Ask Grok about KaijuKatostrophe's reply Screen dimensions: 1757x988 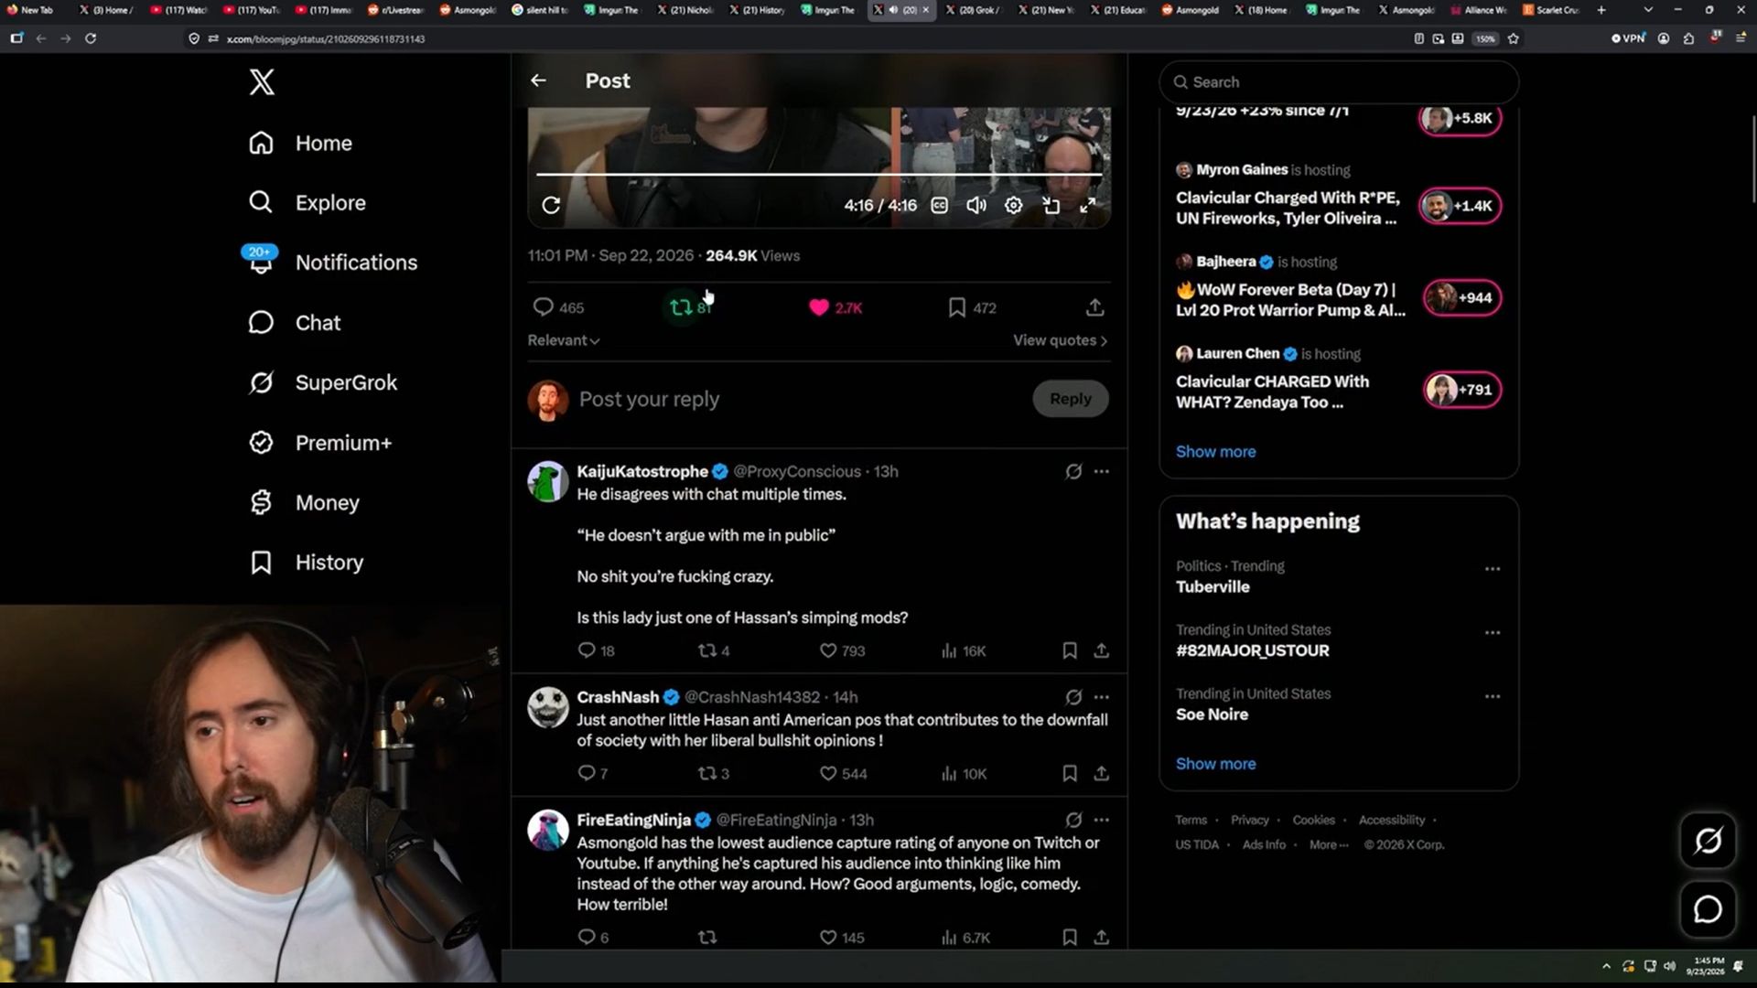coord(1073,471)
